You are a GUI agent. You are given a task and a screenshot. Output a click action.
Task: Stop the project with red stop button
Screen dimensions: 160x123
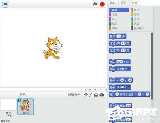click(x=102, y=4)
